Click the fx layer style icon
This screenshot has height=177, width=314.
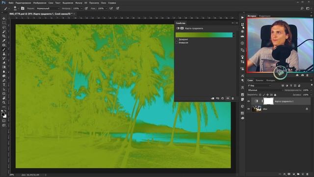pyautogui.click(x=285, y=174)
